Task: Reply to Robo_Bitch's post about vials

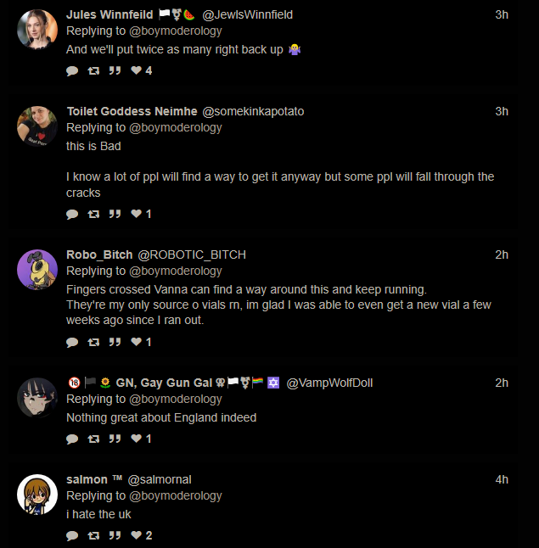Action: (x=72, y=342)
